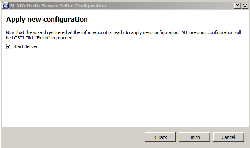Open context help with the question mark button
250x148 pixels.
238,6
